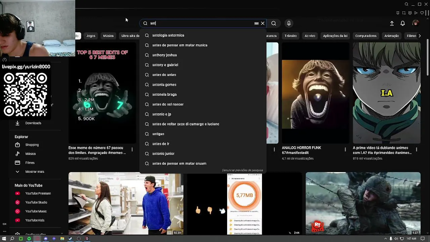Open YouTube Premium link
The width and height of the screenshot is (430, 242).
38,193
